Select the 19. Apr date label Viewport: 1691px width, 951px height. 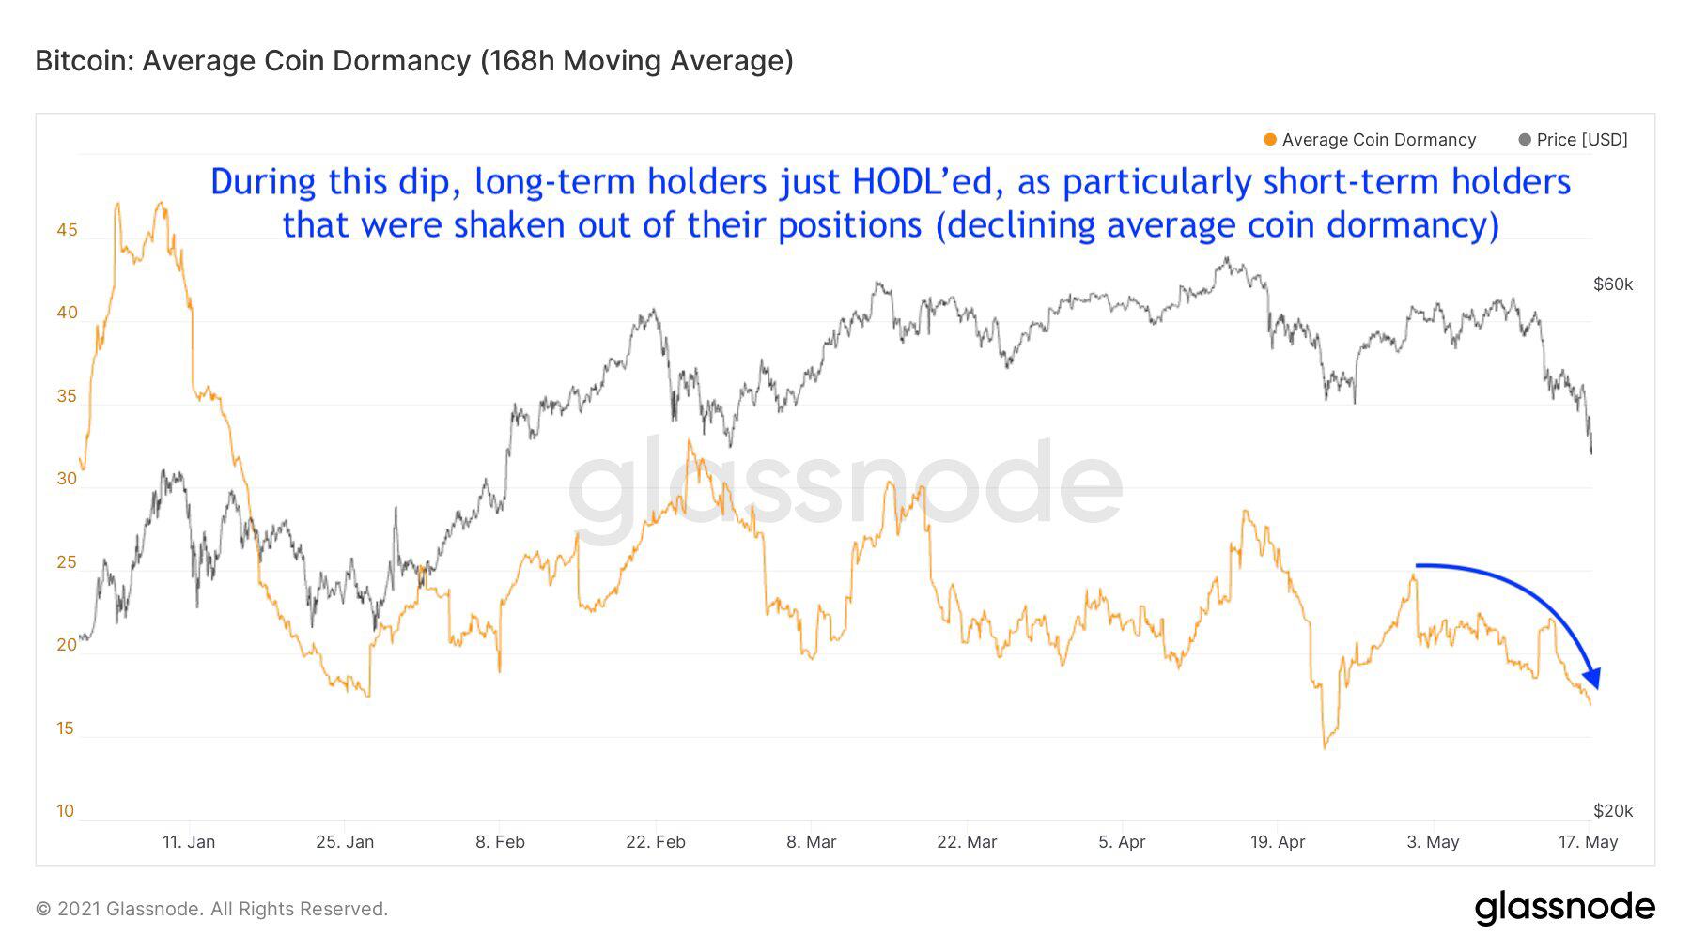coord(1278,842)
